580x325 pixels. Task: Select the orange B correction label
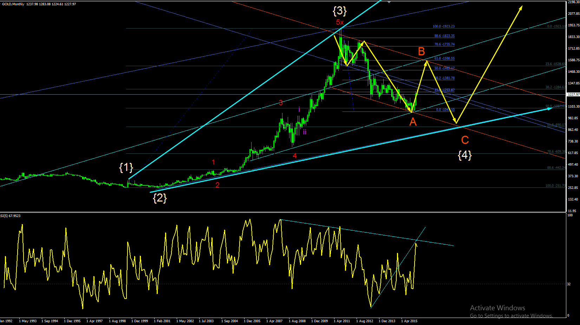click(x=422, y=51)
